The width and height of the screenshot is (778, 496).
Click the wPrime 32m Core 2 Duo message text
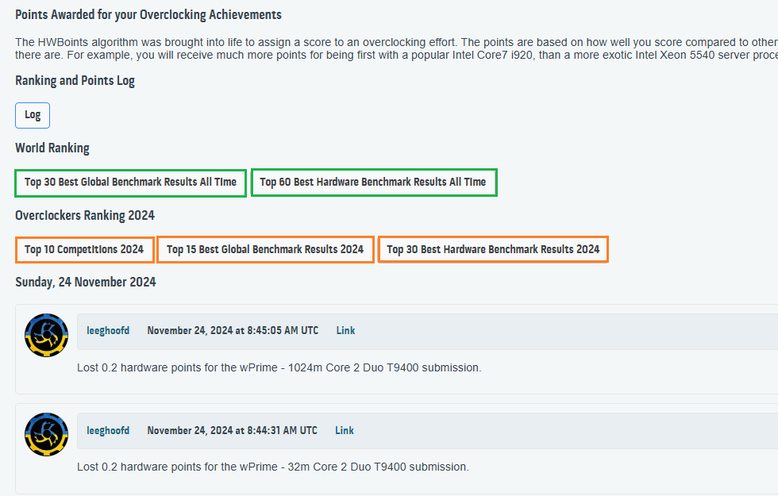coord(273,467)
